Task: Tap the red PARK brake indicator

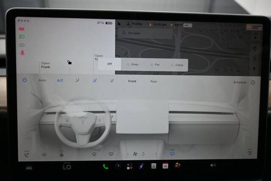Action: pos(22,29)
